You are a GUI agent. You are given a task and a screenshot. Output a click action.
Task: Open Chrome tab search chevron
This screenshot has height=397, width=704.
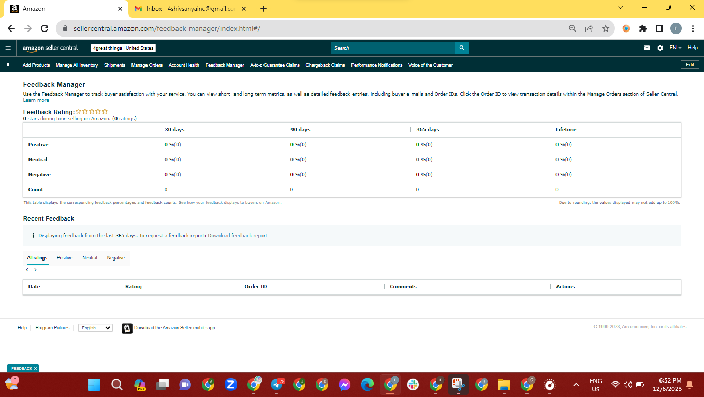(x=621, y=8)
